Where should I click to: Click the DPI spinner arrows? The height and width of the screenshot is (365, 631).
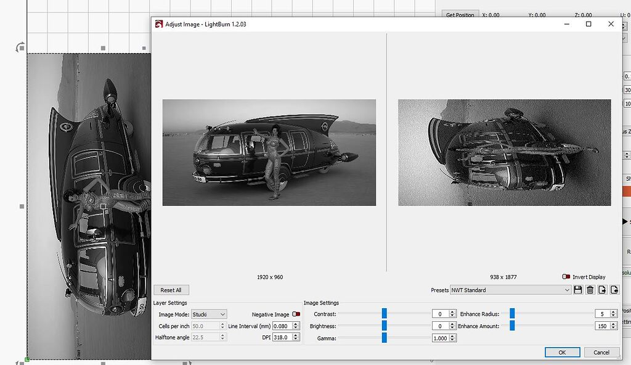tap(296, 337)
